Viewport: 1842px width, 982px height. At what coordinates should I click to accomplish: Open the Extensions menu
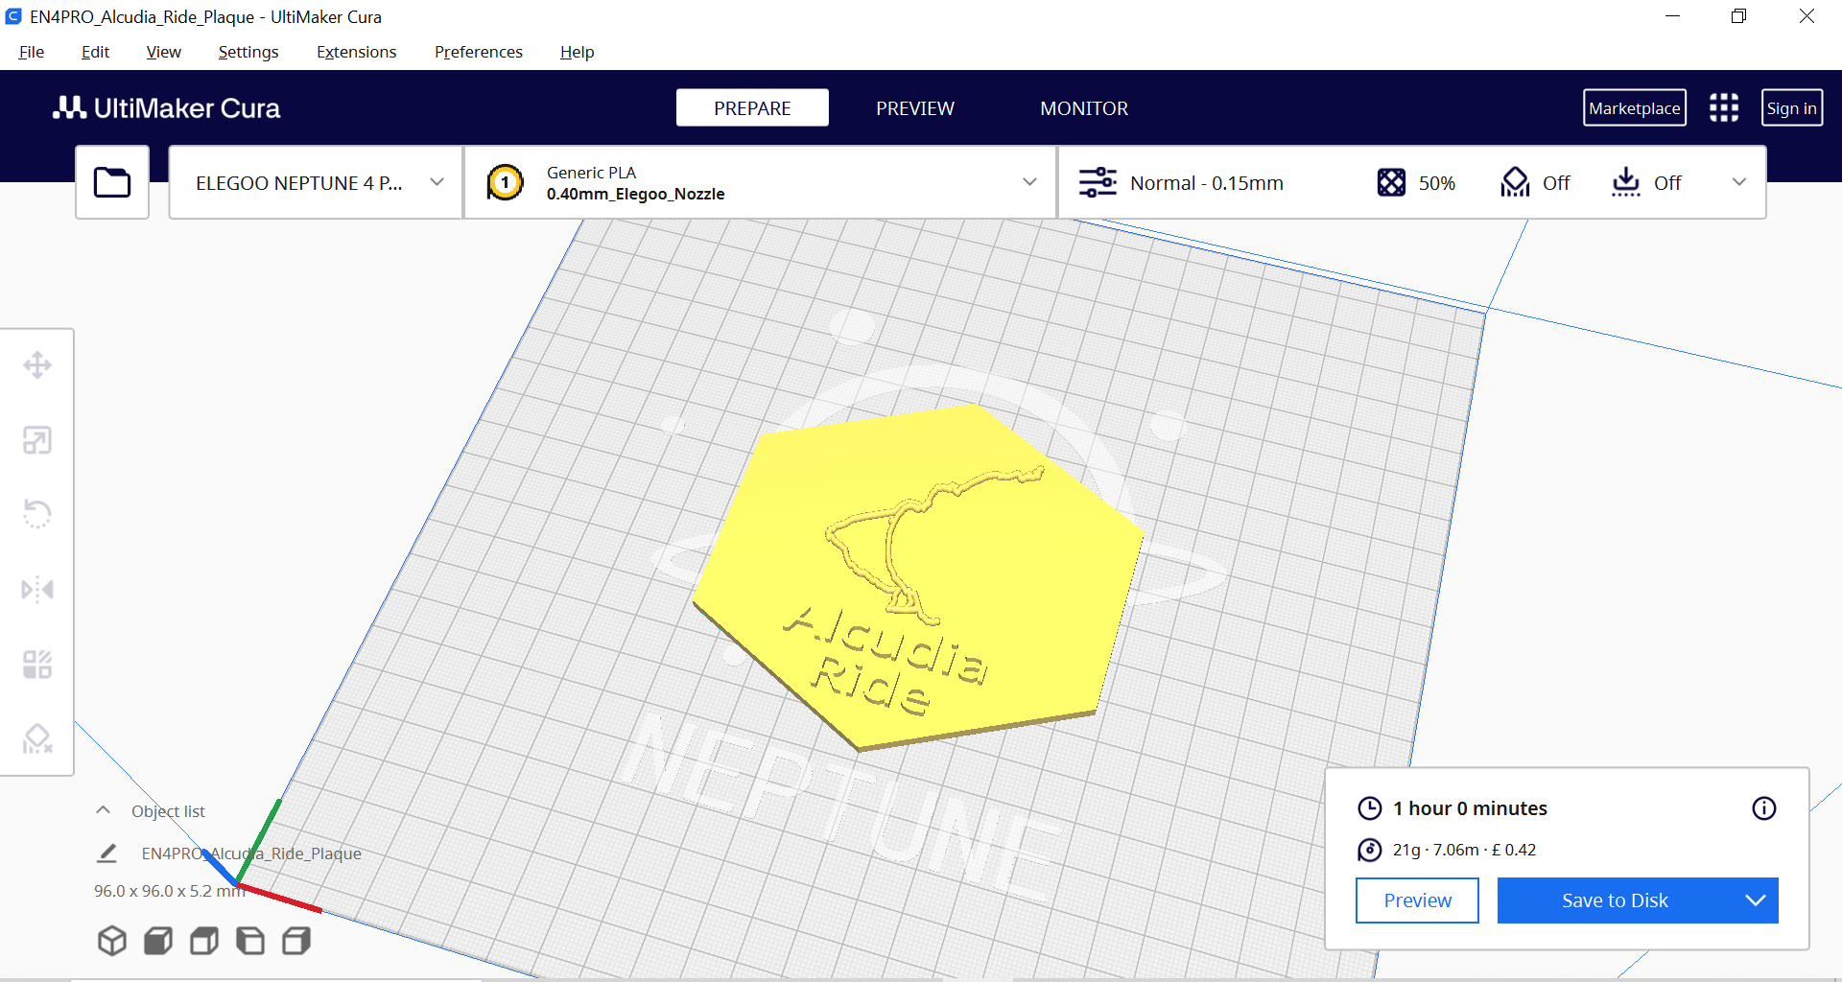(357, 52)
